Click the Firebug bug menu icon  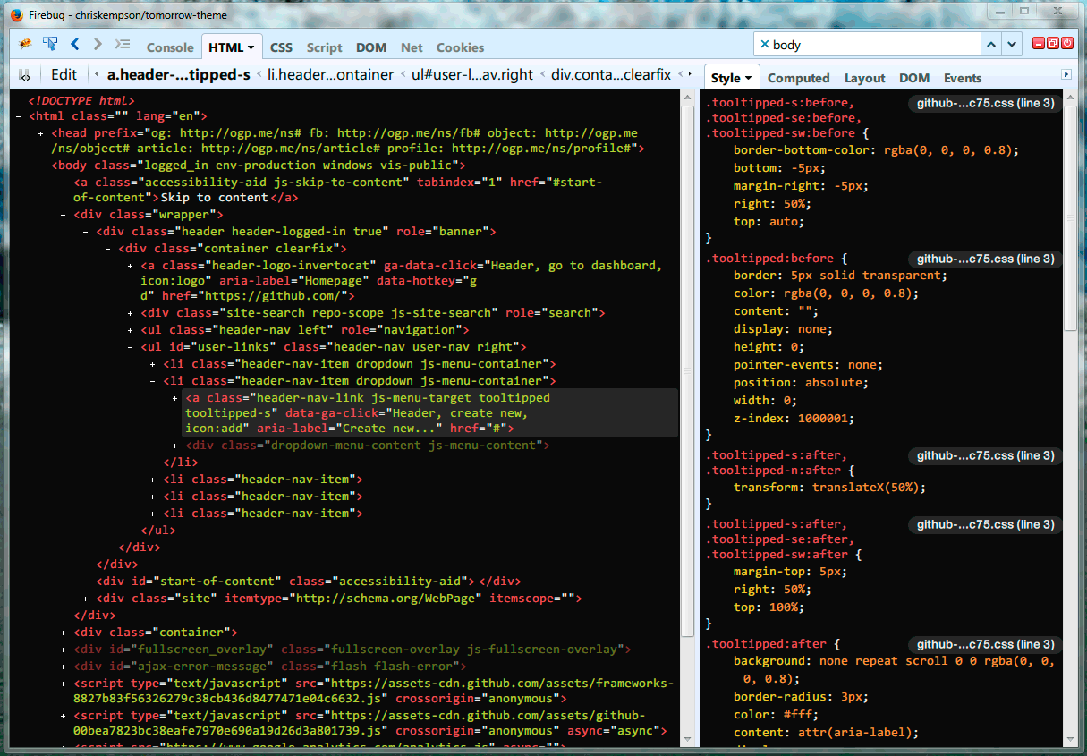25,44
